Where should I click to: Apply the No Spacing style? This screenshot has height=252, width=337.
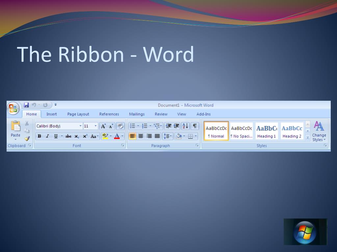point(241,131)
